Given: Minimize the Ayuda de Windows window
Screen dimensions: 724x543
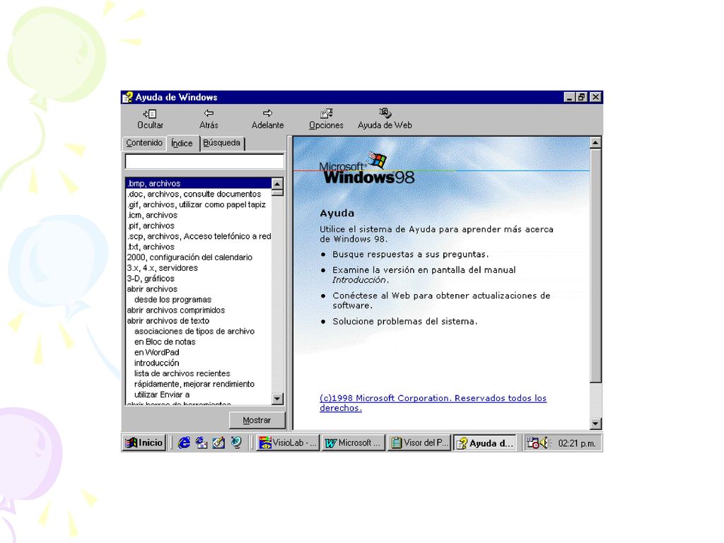Looking at the screenshot, I should 570,98.
